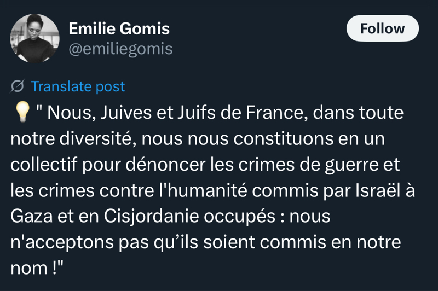Click the word "constituons" in the post
438x291 pixels.
(283, 139)
